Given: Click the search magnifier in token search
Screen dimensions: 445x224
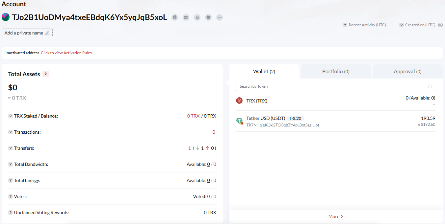Looking at the screenshot, I should [430, 86].
